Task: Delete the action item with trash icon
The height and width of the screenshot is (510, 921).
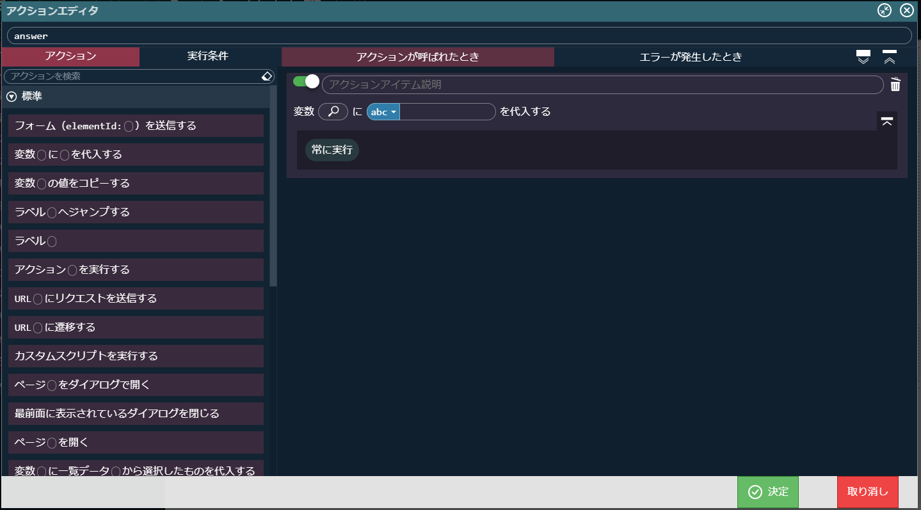Action: [895, 84]
